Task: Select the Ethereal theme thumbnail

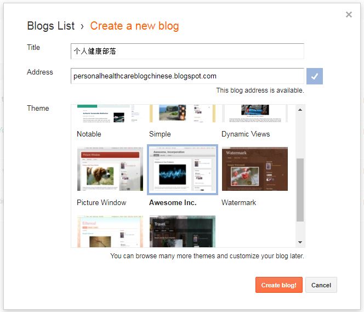Action: (110, 231)
